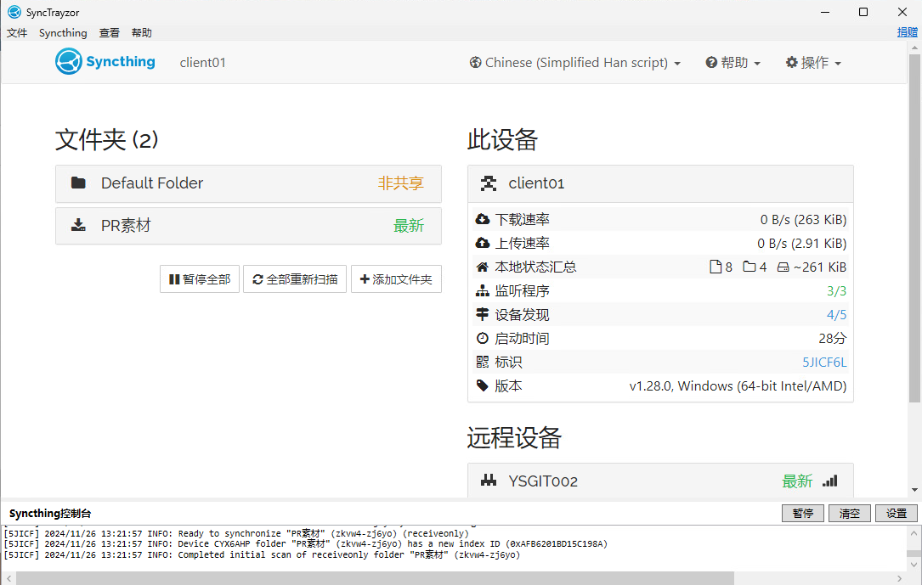Screen dimensions: 922x585
Task: Click the 28分 uptime value
Action: [x=833, y=338]
